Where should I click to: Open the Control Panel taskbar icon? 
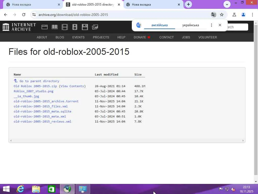(x=83, y=189)
